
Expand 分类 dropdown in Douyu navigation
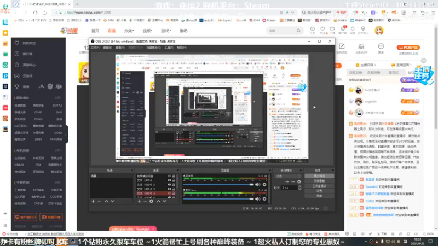click(x=129, y=31)
